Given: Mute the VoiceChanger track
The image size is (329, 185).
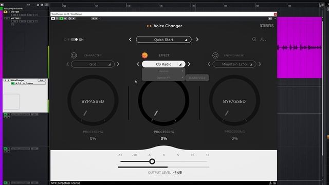Looking at the screenshot, I should point(6,80).
